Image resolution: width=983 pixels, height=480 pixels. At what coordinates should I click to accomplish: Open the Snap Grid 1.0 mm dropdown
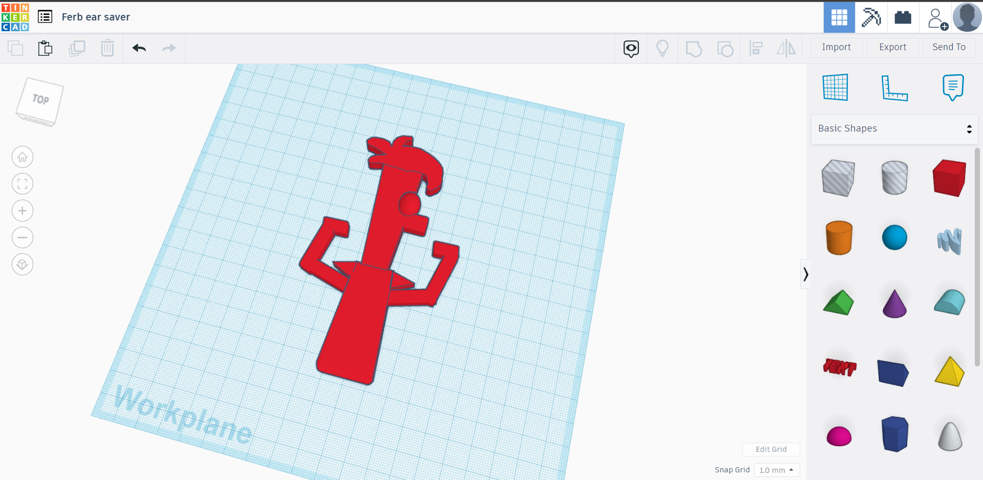pos(777,470)
